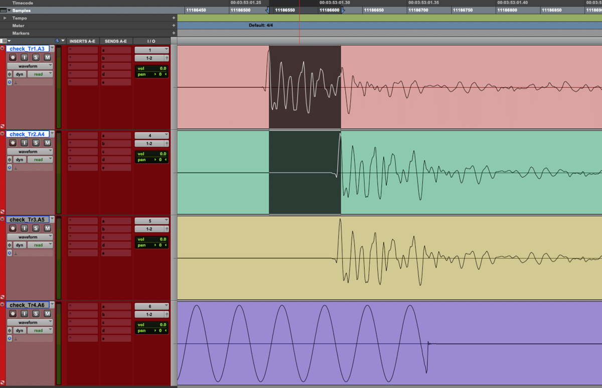The height and width of the screenshot is (388, 602).
Task: Click the check_Tr3.A5 track name field
Action: point(28,220)
